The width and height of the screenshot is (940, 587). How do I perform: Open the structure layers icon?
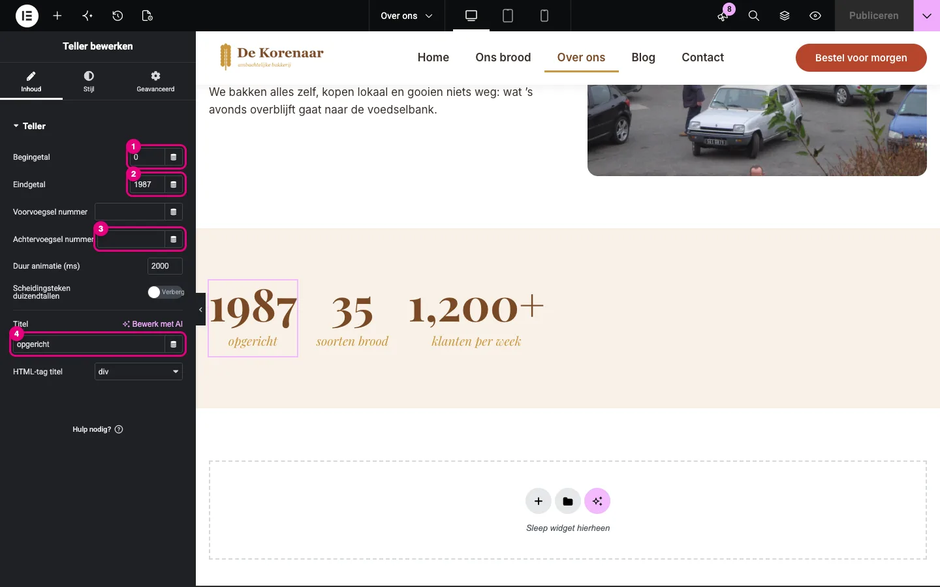[785, 16]
